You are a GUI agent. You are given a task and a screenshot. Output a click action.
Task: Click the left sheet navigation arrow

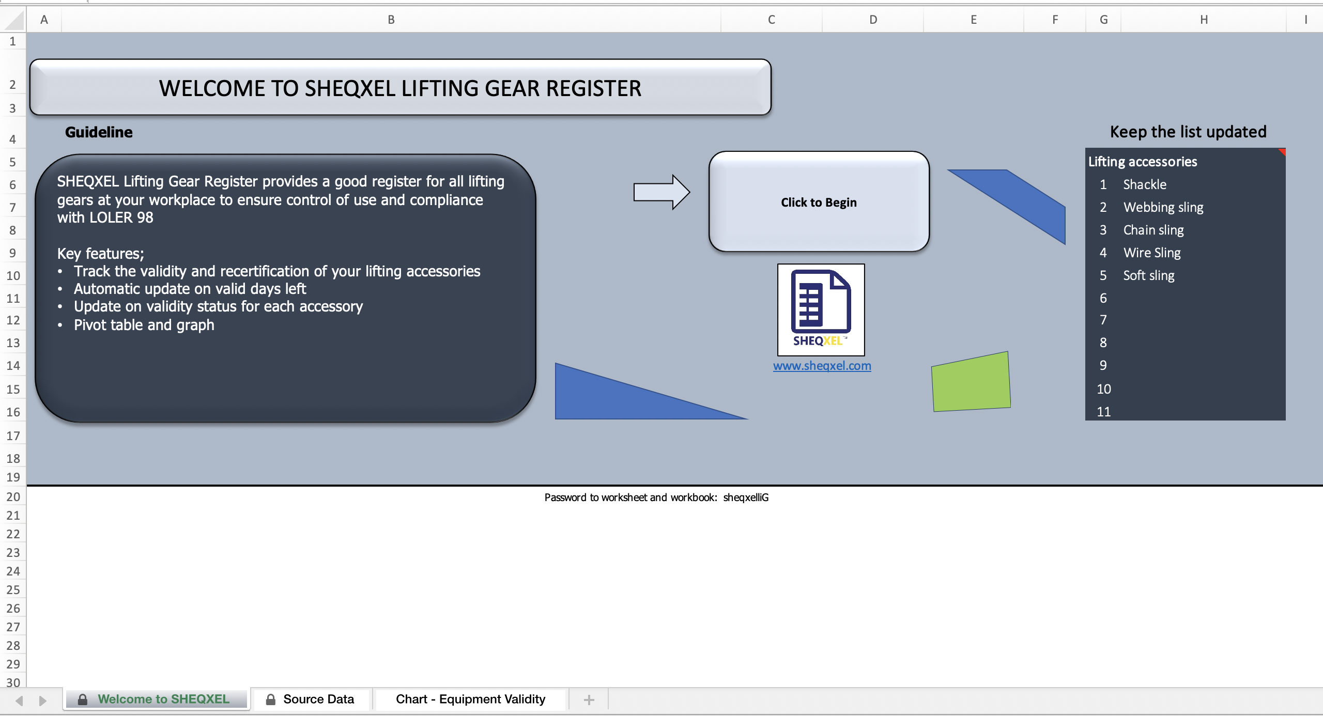pyautogui.click(x=20, y=699)
